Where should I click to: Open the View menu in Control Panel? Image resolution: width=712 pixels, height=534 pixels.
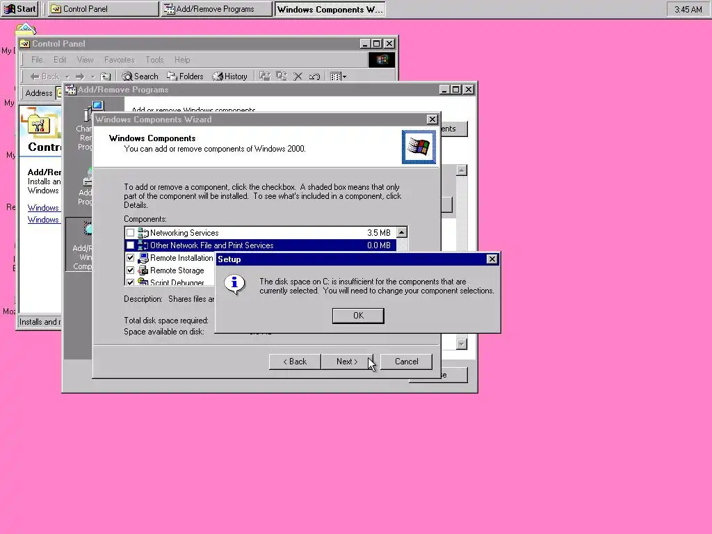(x=85, y=60)
